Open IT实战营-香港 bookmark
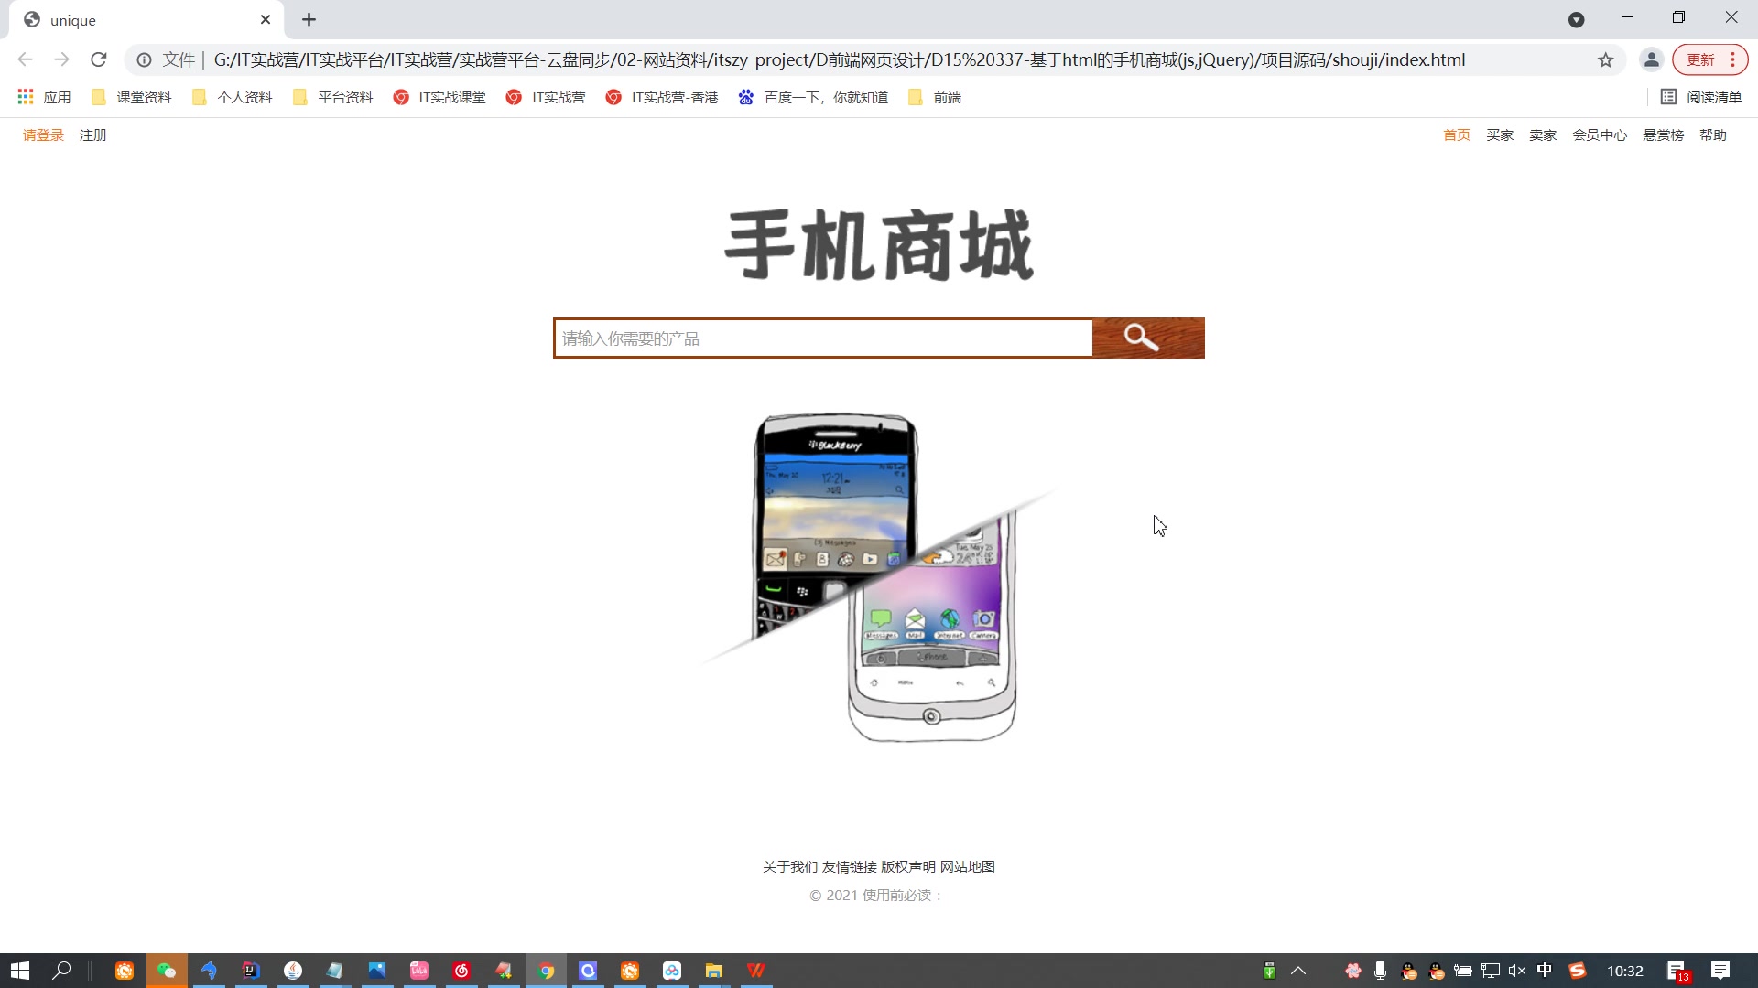1758x988 pixels. click(662, 98)
